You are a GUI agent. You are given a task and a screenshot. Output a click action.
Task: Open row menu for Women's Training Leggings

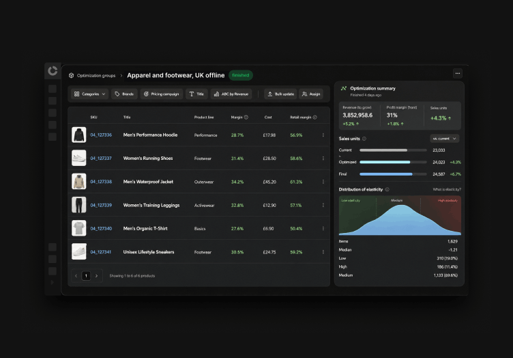323,206
